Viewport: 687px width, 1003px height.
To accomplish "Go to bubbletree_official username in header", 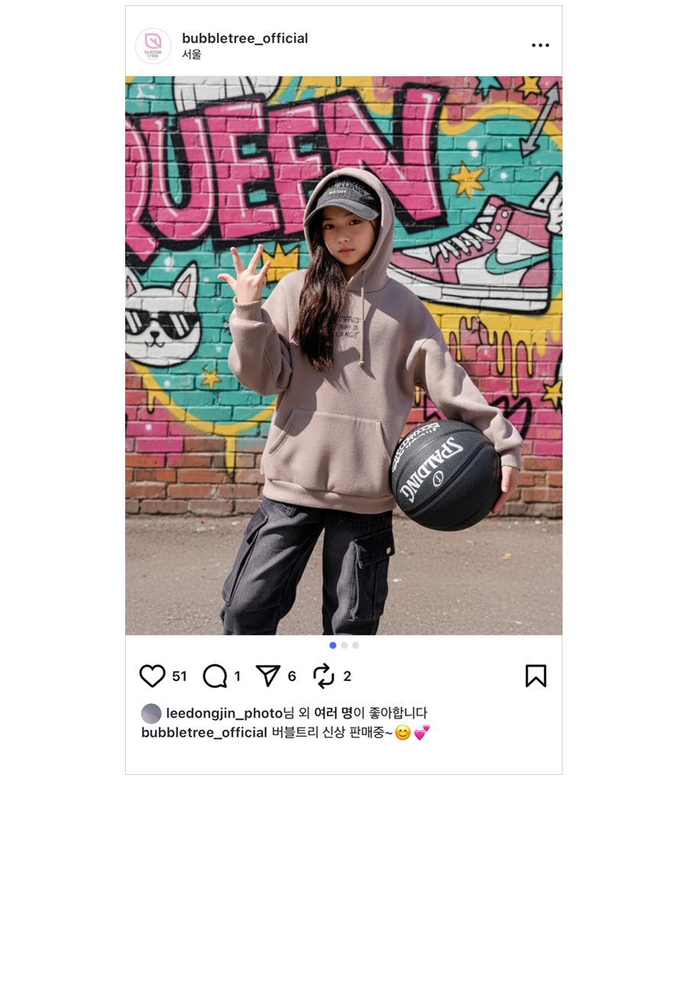I will tap(245, 38).
